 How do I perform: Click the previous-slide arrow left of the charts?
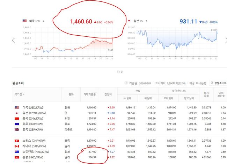[13, 40]
